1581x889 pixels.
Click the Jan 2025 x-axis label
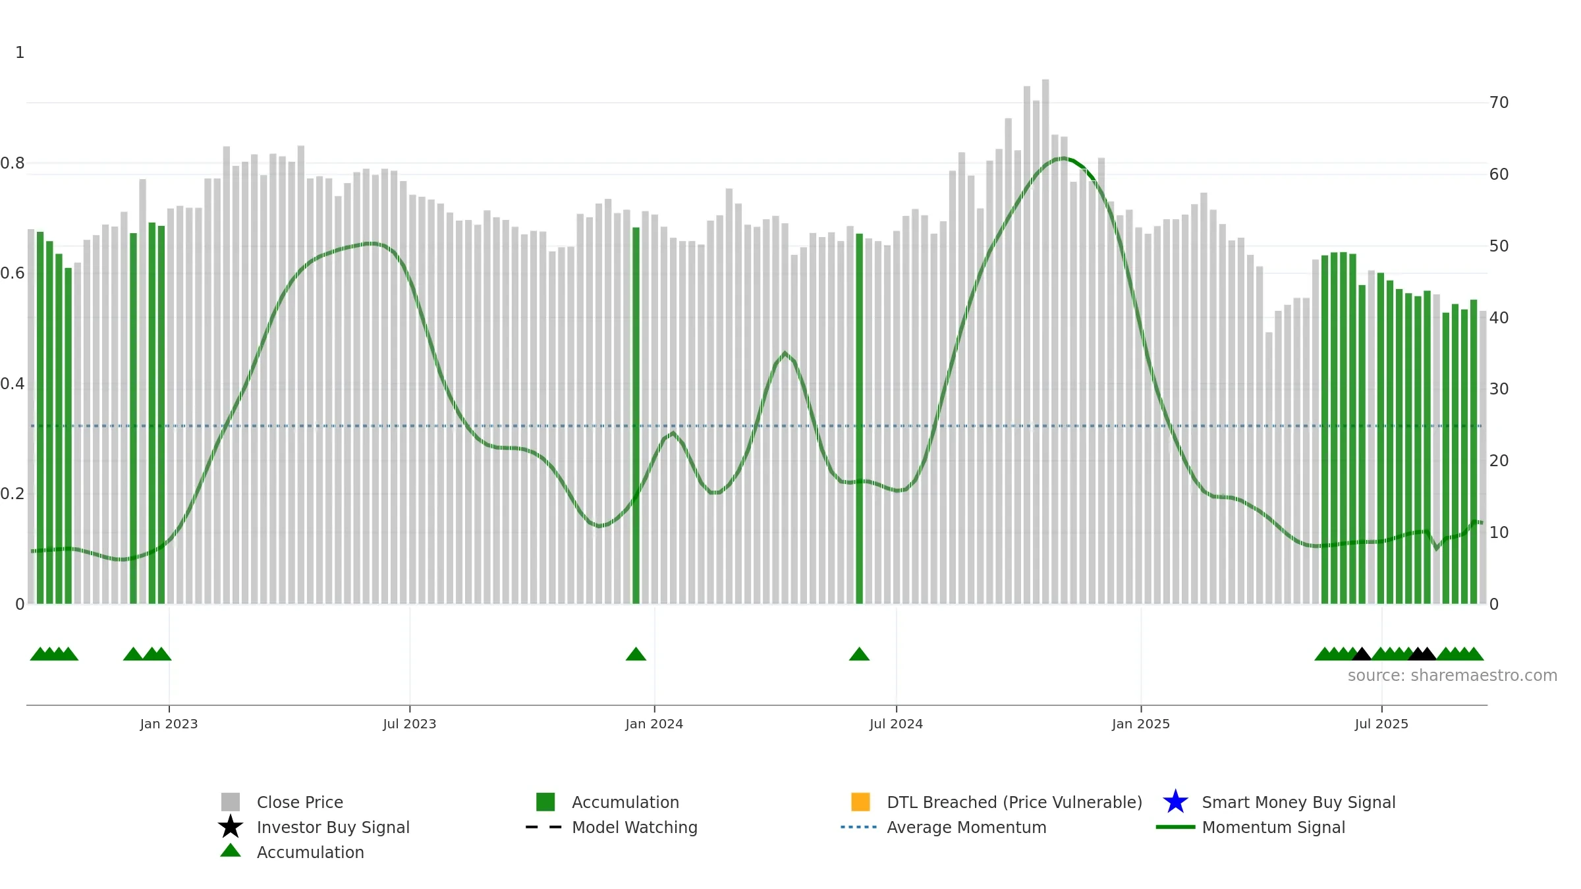1141,724
